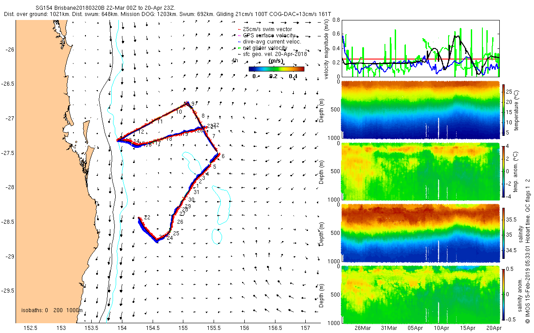Image resolution: width=534 pixels, height=333 pixels.
Task: Click the '-28.5' latitude tick label
Action: tap(8, 222)
